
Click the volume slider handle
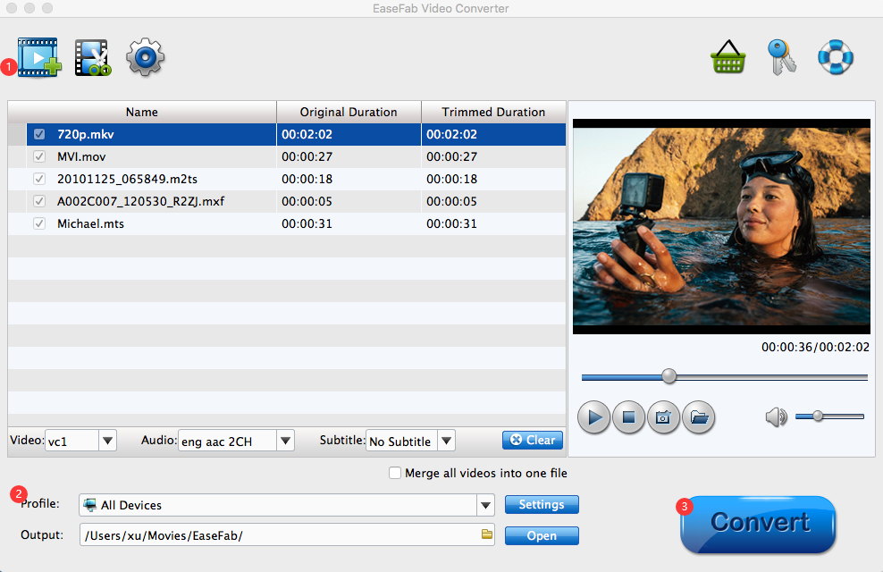(x=817, y=416)
